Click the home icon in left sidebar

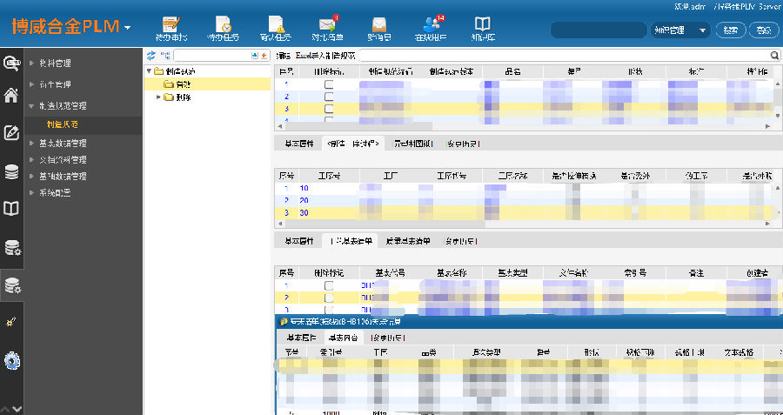(x=11, y=96)
